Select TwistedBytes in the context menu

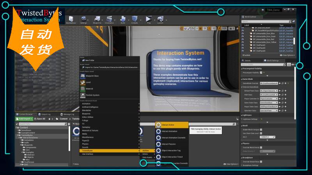click(x=110, y=150)
